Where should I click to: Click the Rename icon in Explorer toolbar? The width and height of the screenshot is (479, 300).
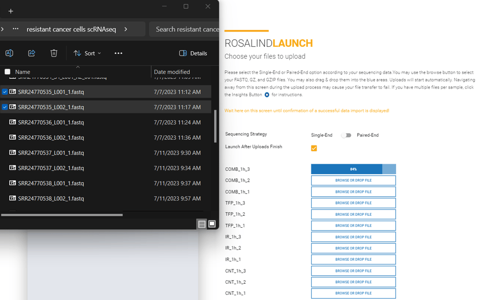[9, 53]
